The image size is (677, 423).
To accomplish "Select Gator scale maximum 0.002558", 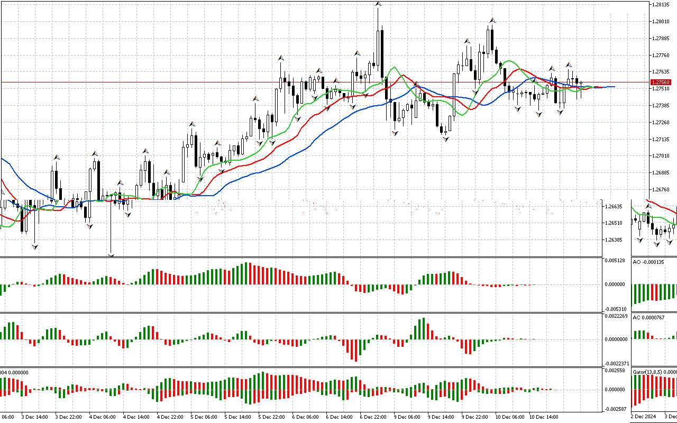I will [616, 371].
